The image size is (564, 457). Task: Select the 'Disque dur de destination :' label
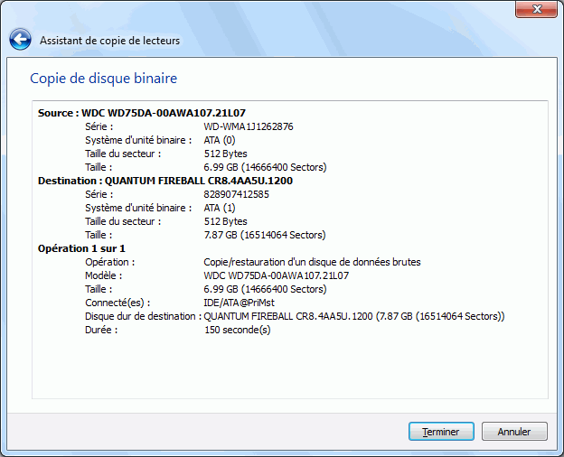[143, 316]
